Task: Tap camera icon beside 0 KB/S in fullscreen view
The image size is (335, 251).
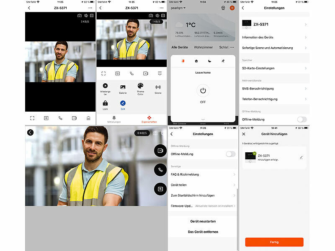Action: [x=155, y=133]
